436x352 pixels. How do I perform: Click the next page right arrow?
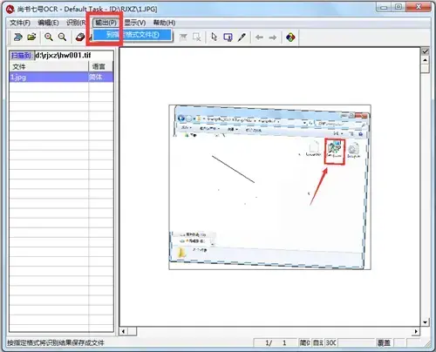click(x=273, y=37)
